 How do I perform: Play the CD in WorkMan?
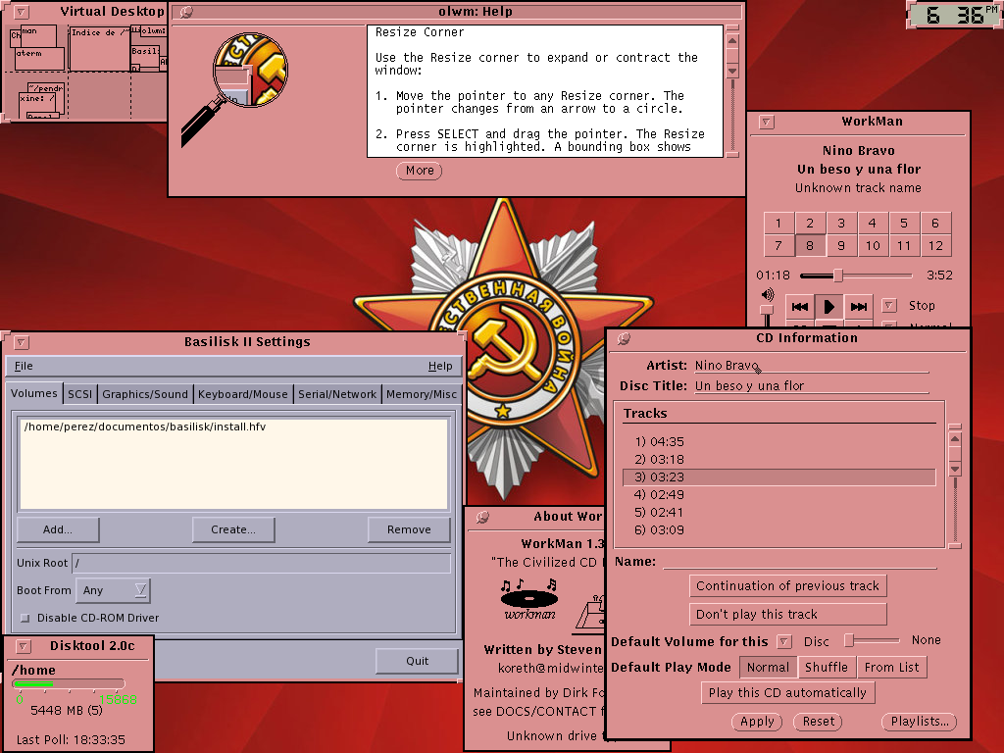click(828, 307)
